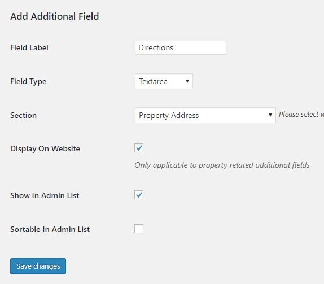
Task: Save changes to the additional field
Action: (x=38, y=266)
